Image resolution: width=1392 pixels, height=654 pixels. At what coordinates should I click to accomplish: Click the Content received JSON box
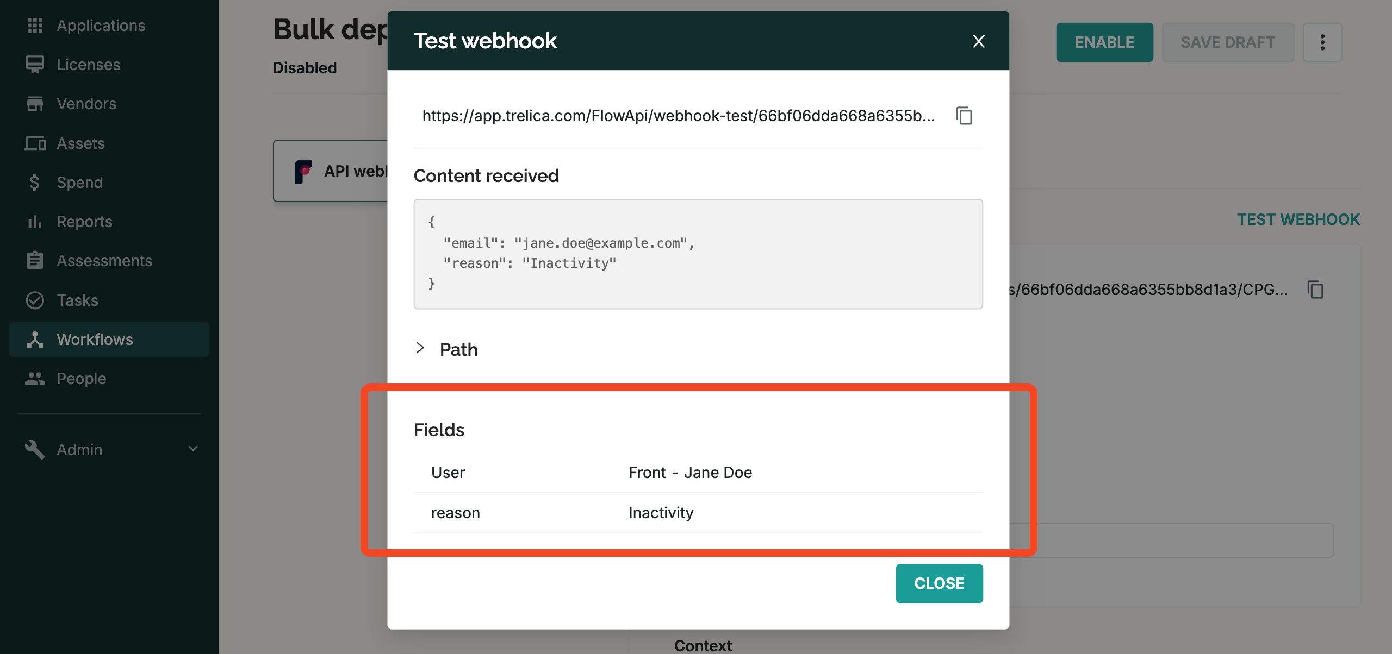click(x=698, y=254)
